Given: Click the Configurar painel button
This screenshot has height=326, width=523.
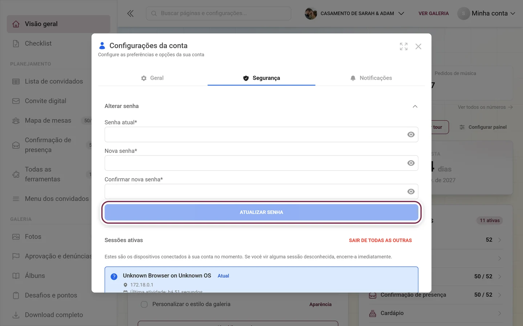Looking at the screenshot, I should pos(483,127).
